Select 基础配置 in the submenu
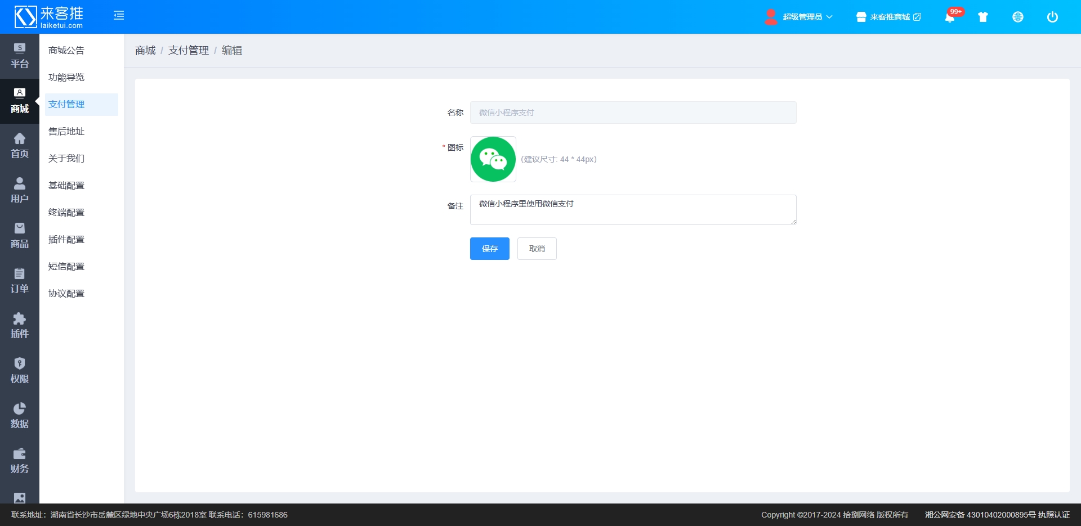The image size is (1081, 526). [66, 186]
